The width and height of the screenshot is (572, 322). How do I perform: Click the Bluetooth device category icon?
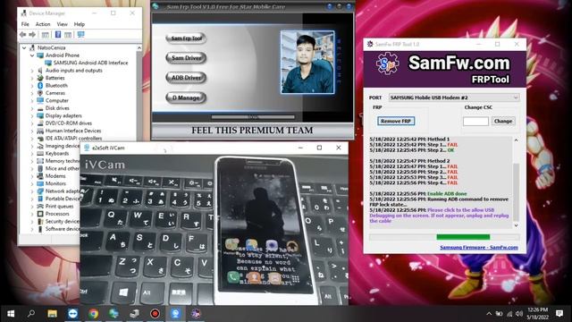(x=40, y=86)
